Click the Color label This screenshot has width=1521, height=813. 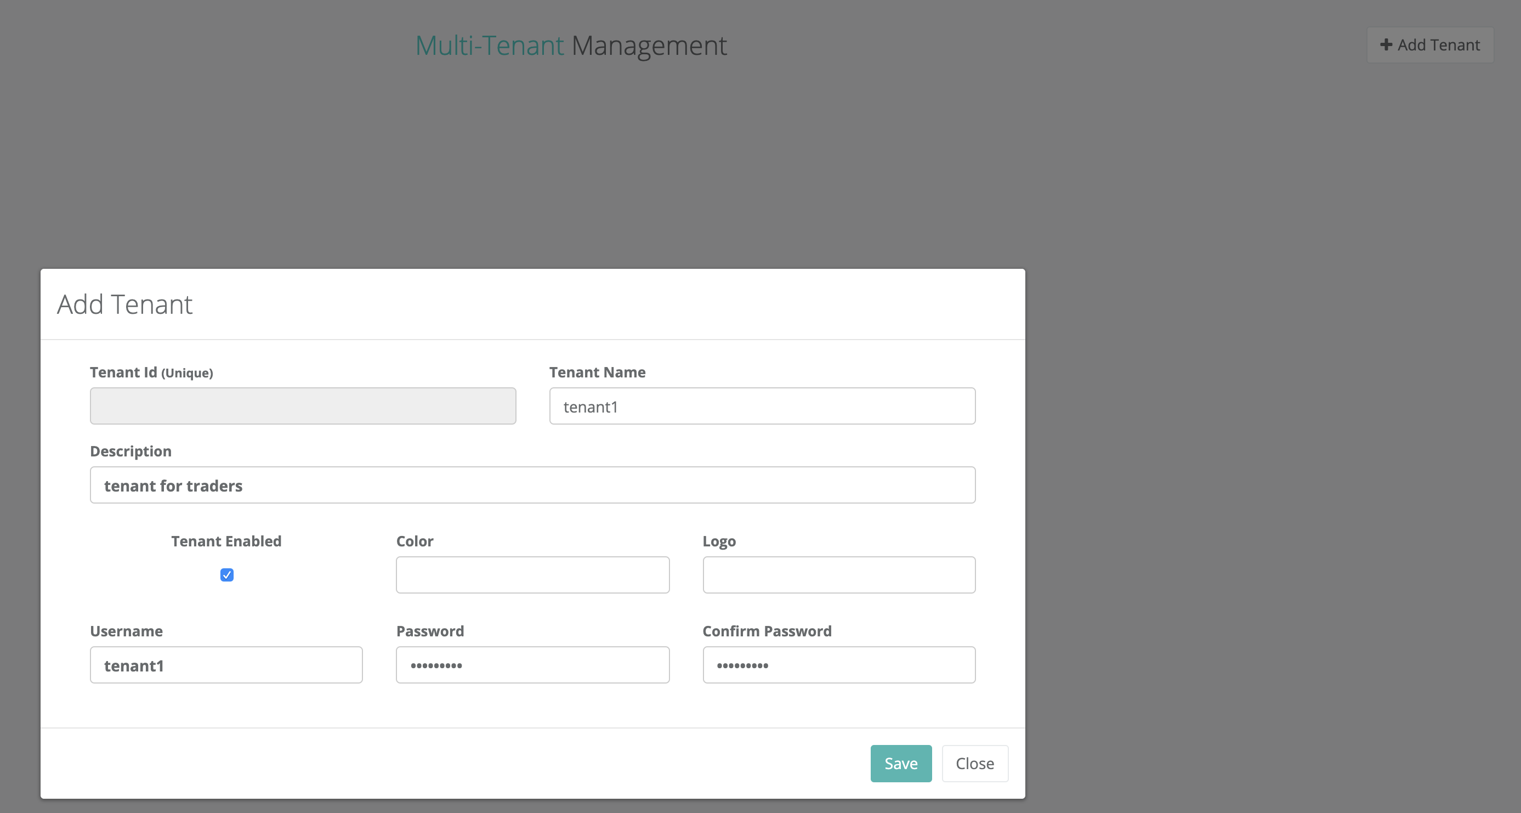point(415,541)
